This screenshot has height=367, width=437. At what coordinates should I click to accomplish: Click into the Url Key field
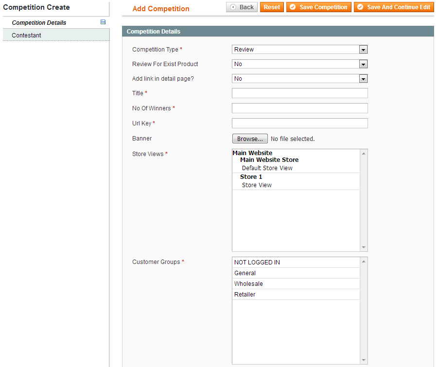pyautogui.click(x=299, y=123)
